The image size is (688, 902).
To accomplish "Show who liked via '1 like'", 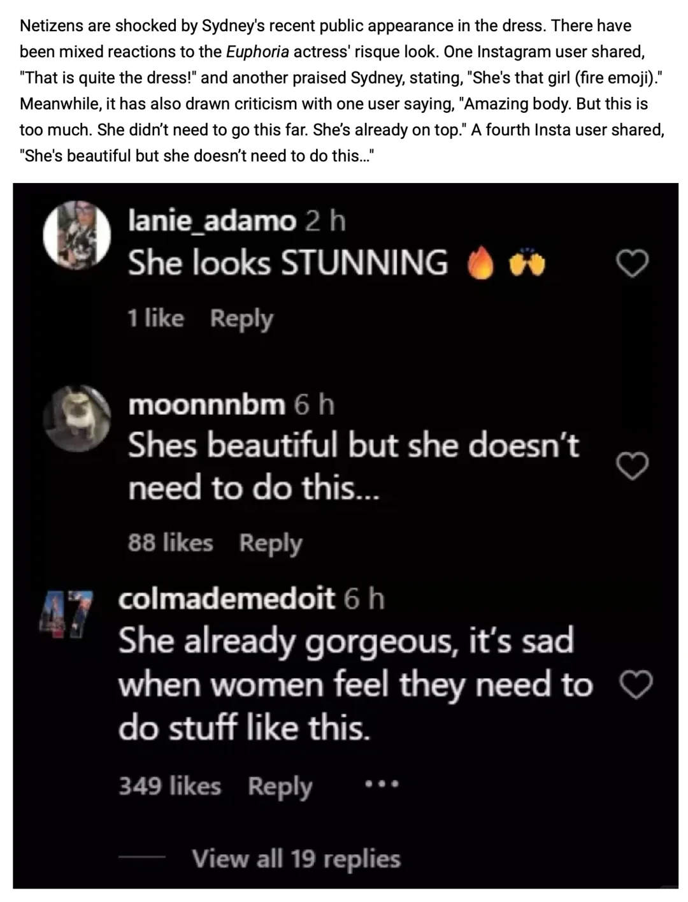I will click(156, 318).
